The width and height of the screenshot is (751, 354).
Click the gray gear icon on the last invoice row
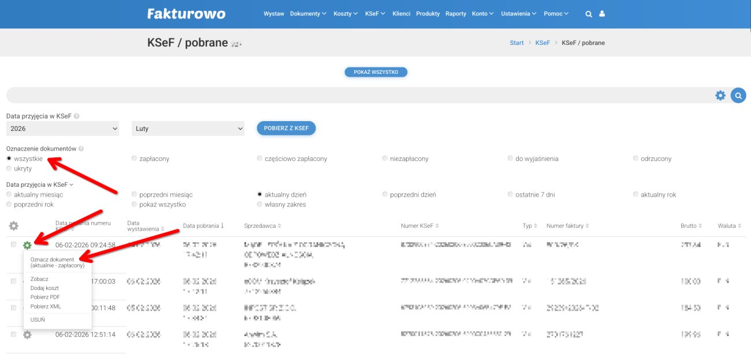(27, 334)
